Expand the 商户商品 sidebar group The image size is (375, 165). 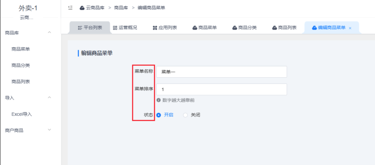pyautogui.click(x=49, y=130)
